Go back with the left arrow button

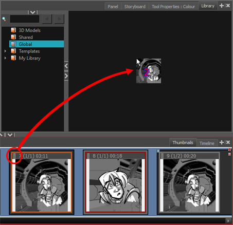click(47, 19)
